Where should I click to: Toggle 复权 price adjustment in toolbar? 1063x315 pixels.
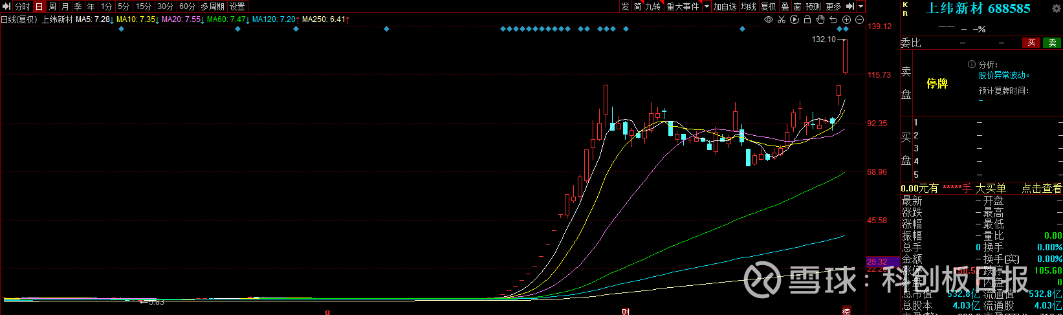point(768,6)
